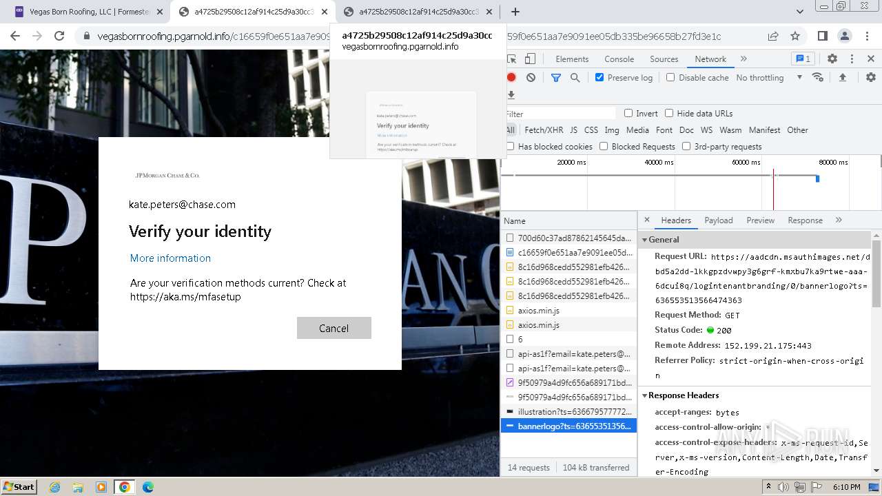Reload the current page
This screenshot has height=496, width=882.
click(x=59, y=37)
